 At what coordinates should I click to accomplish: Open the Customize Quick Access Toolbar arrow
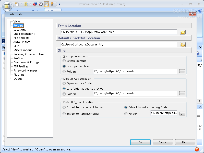pyautogui.click(x=59, y=4)
